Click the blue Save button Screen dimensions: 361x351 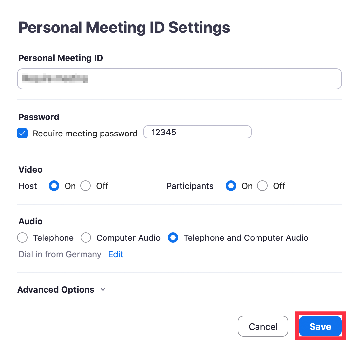pyautogui.click(x=320, y=326)
